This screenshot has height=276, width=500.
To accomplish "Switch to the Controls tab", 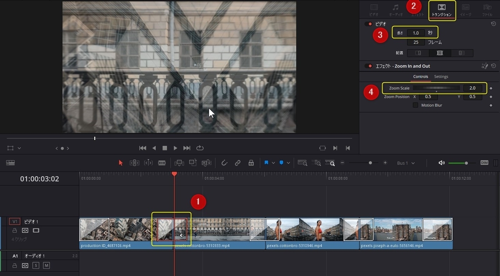I will pyautogui.click(x=420, y=77).
